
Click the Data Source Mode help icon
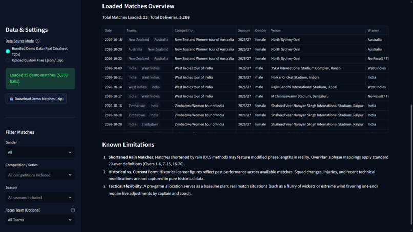coord(38,41)
